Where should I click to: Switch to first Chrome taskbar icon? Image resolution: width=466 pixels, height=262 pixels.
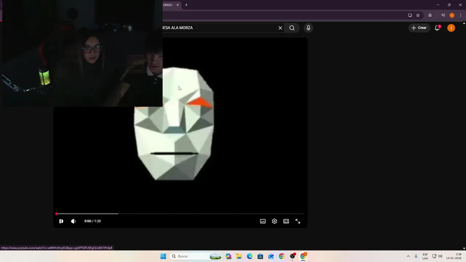point(281,256)
